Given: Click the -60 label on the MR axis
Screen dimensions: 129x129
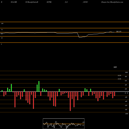Looking at the screenshot, I should click(126, 106).
